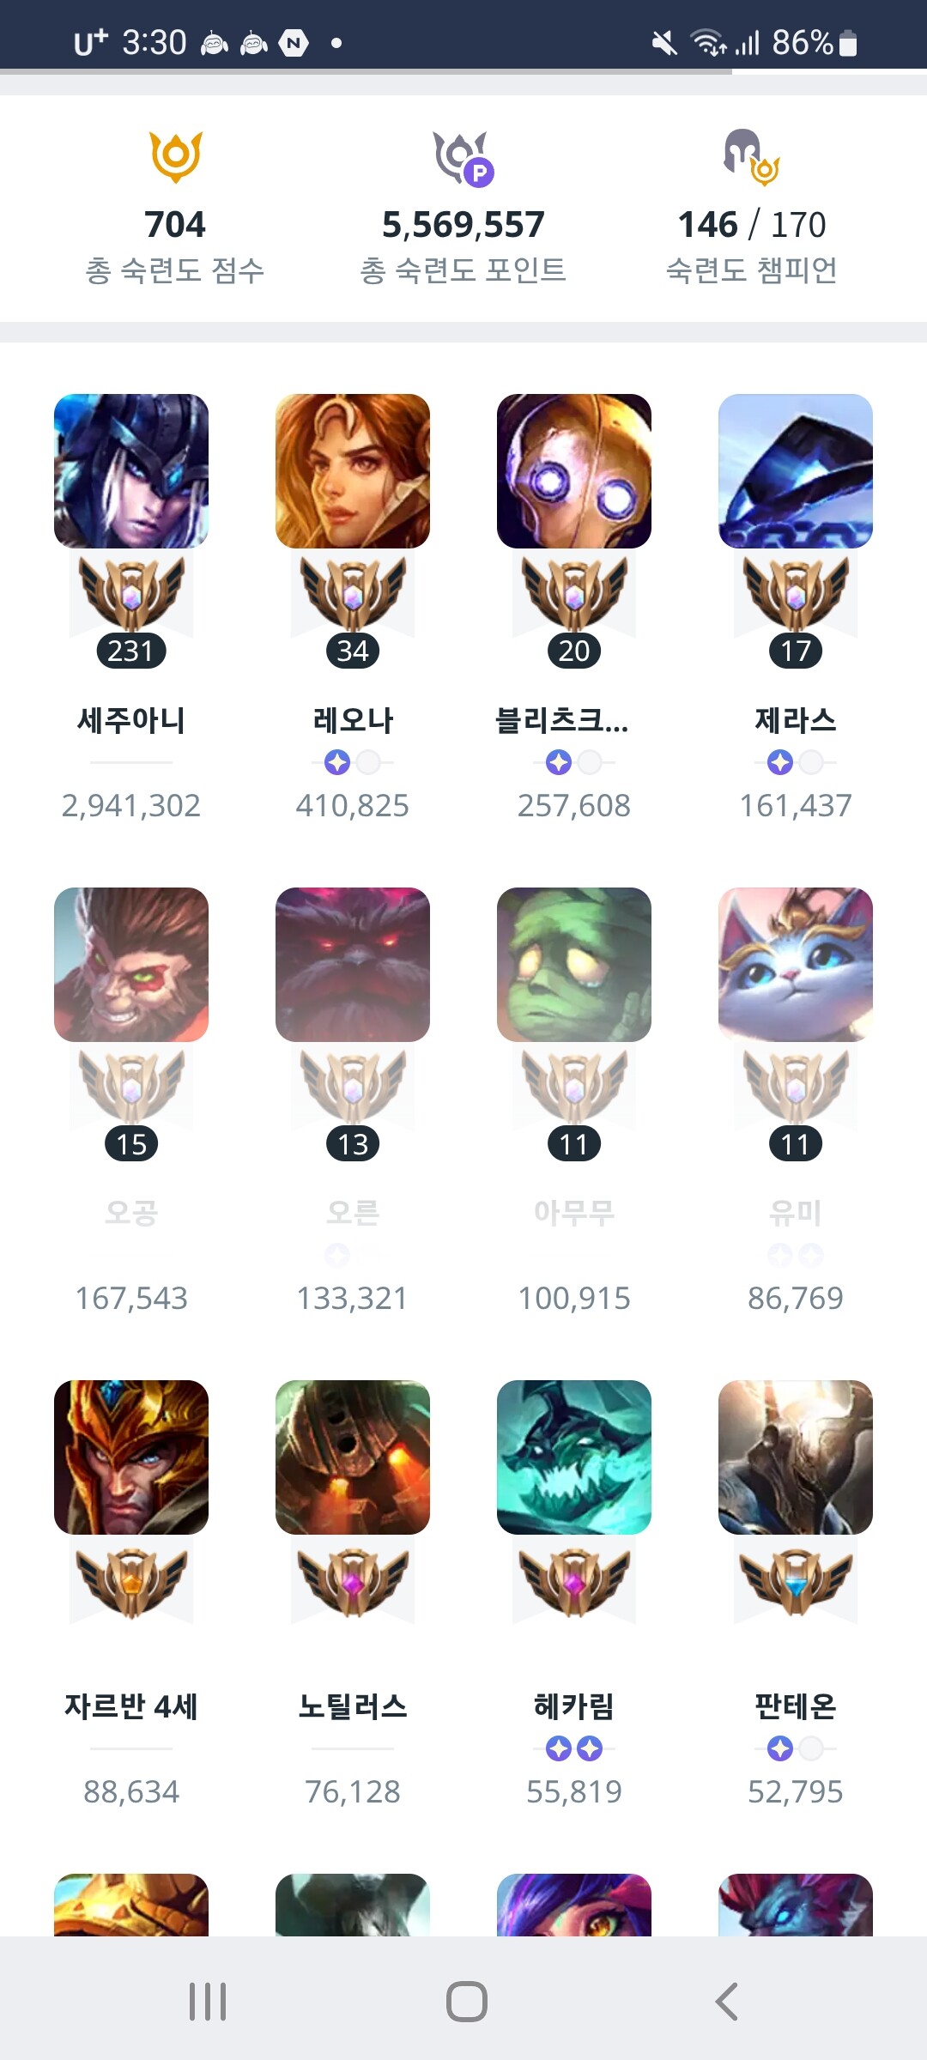
Task: Tap Jarvan IV's orange gem mastery crest
Action: pyautogui.click(x=131, y=1583)
